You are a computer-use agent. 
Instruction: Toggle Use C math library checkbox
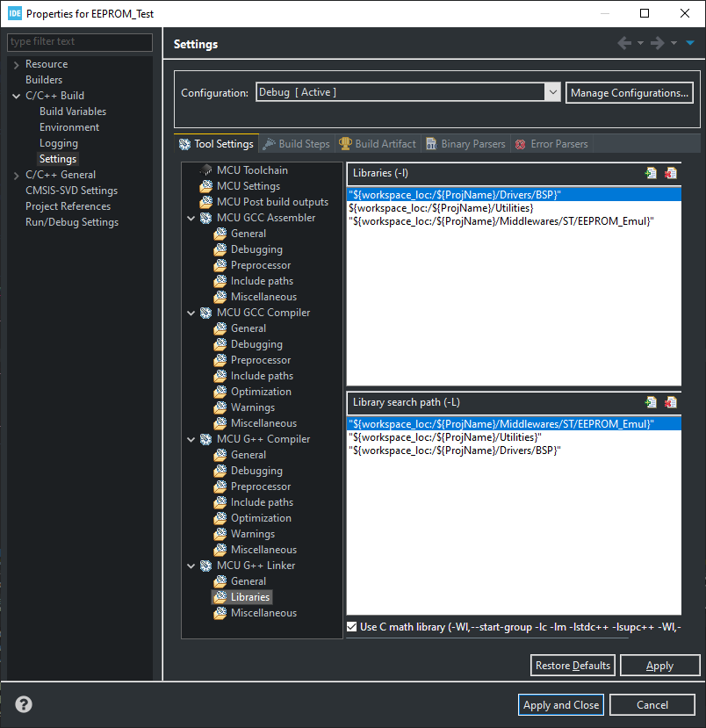[352, 627]
